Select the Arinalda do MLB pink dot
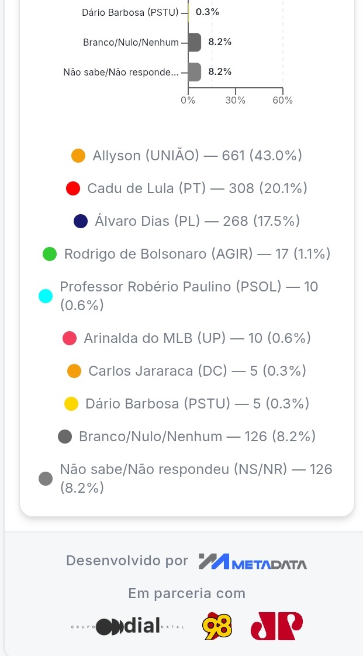363x656 pixels. pyautogui.click(x=70, y=338)
